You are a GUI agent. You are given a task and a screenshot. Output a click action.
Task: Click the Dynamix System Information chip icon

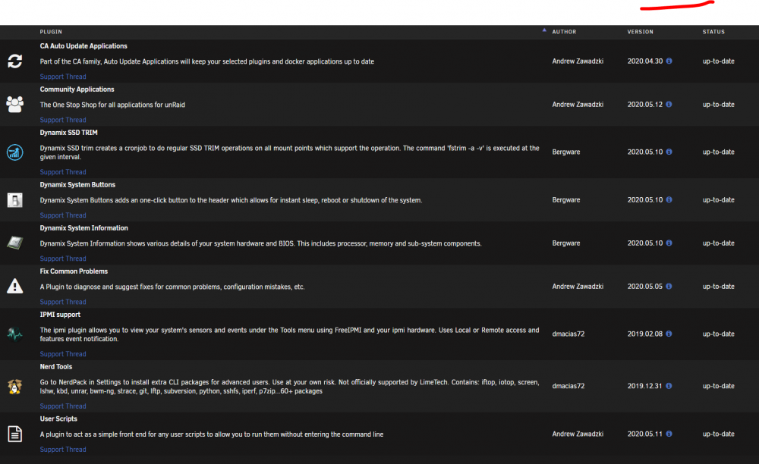[15, 243]
